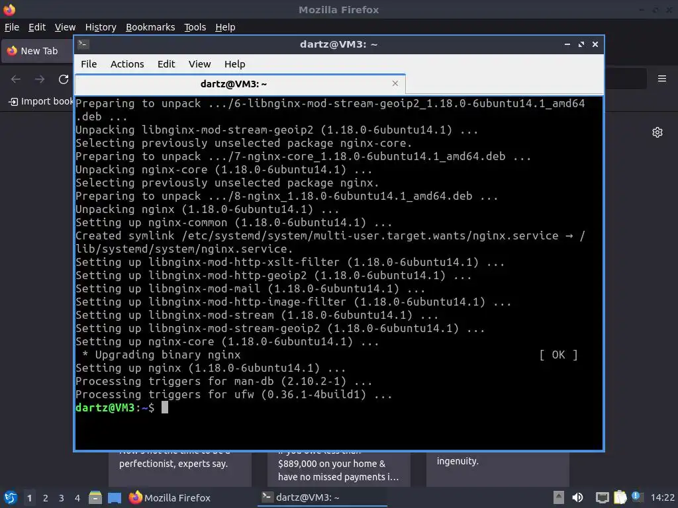Click the '[ OK ]' status text in terminal

(x=558, y=355)
